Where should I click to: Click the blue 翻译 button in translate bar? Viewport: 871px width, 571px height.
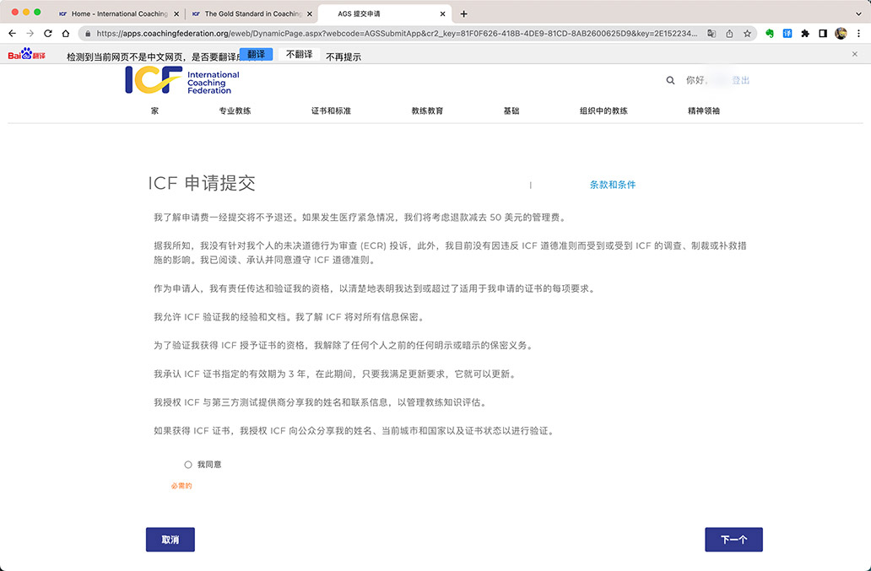256,54
